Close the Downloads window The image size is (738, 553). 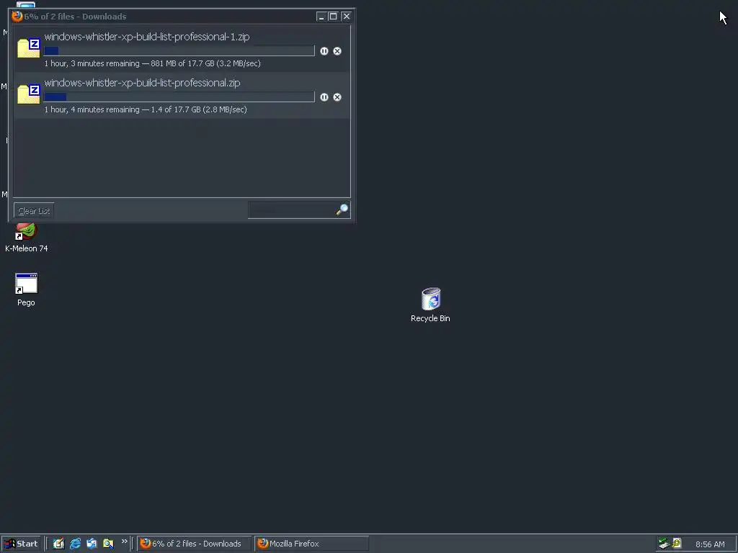click(346, 17)
